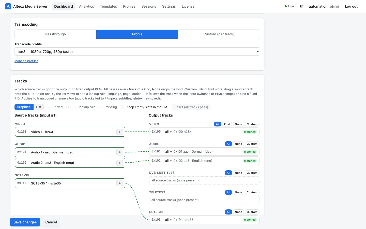The width and height of the screenshot is (366, 229).
Task: Open the Templates page
Action: coord(109,6)
